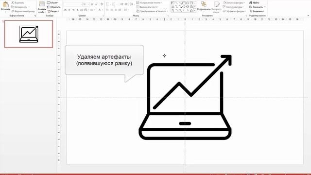Toggle italic (К) formatting
This screenshot has height=175, width=311.
click(69, 10)
